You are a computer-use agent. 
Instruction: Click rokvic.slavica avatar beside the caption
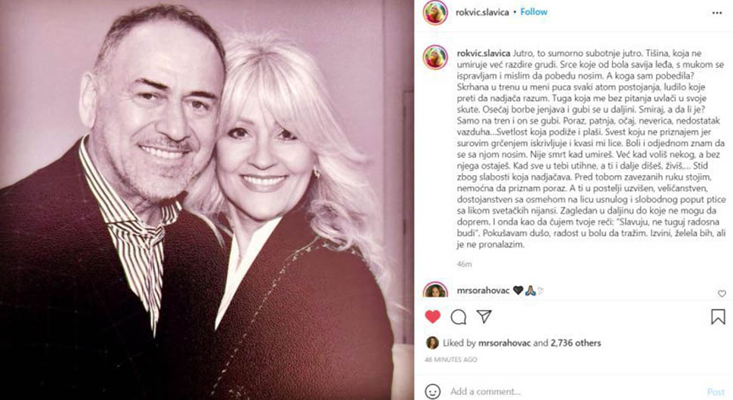coord(435,57)
